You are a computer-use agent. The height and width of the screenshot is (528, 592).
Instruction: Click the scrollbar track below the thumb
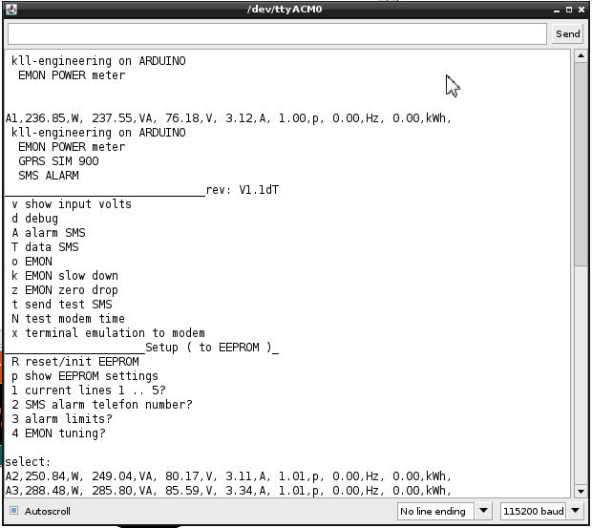tap(581, 382)
